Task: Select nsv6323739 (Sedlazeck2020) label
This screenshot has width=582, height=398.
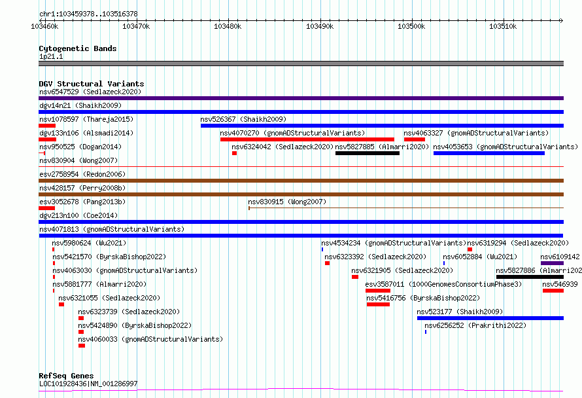Action: [129, 312]
